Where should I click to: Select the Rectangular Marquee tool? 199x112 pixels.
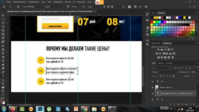(x=3, y=19)
